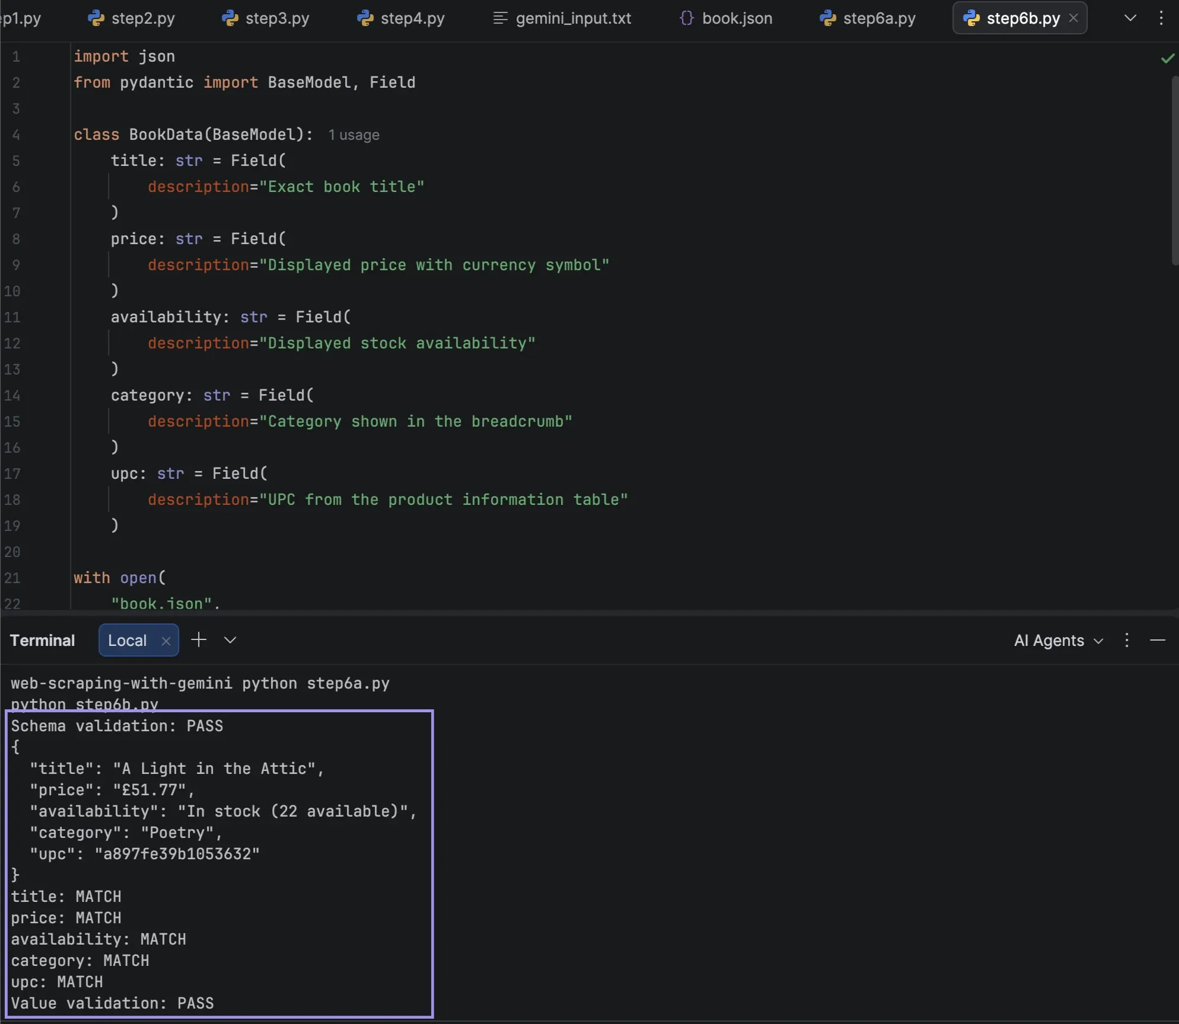
Task: Switch to step6a.py tab
Action: click(x=867, y=18)
